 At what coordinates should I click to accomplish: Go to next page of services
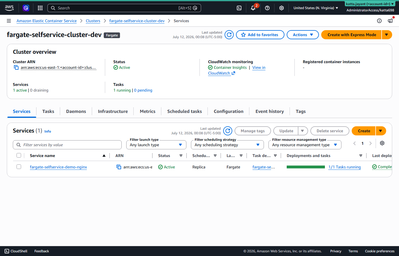point(370,143)
